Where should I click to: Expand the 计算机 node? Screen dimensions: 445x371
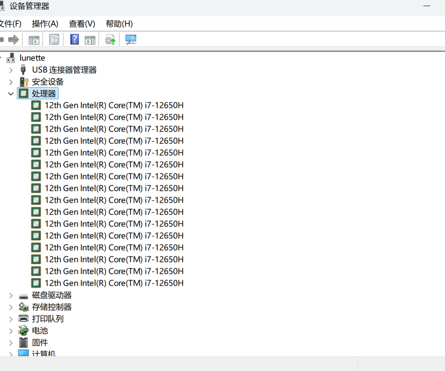[11, 354]
